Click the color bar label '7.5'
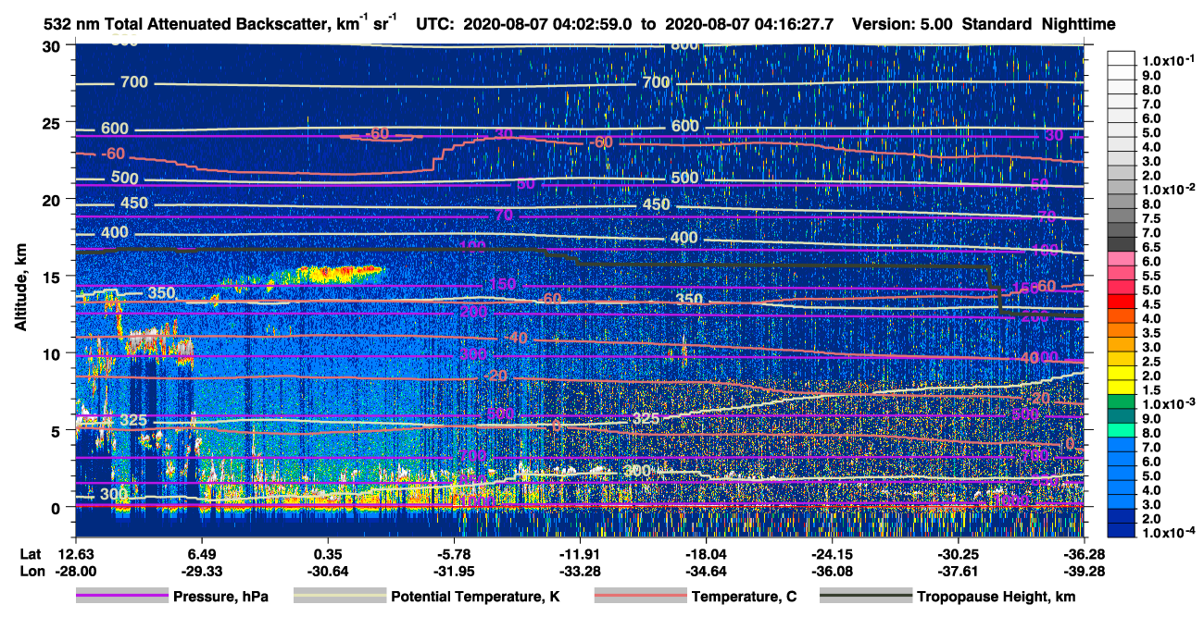This screenshot has height=617, width=1204. coord(1153,218)
